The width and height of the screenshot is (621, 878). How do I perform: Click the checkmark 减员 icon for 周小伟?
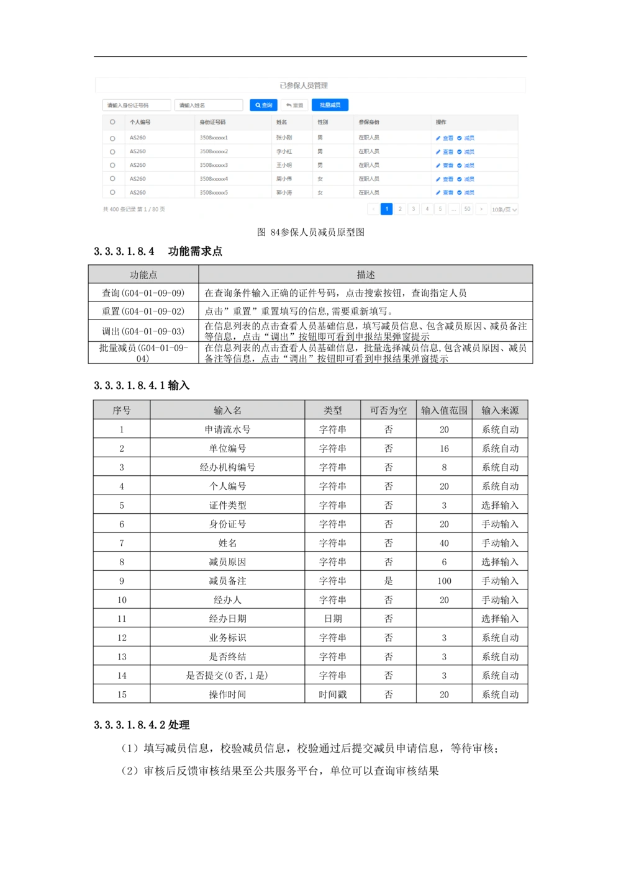pyautogui.click(x=460, y=179)
